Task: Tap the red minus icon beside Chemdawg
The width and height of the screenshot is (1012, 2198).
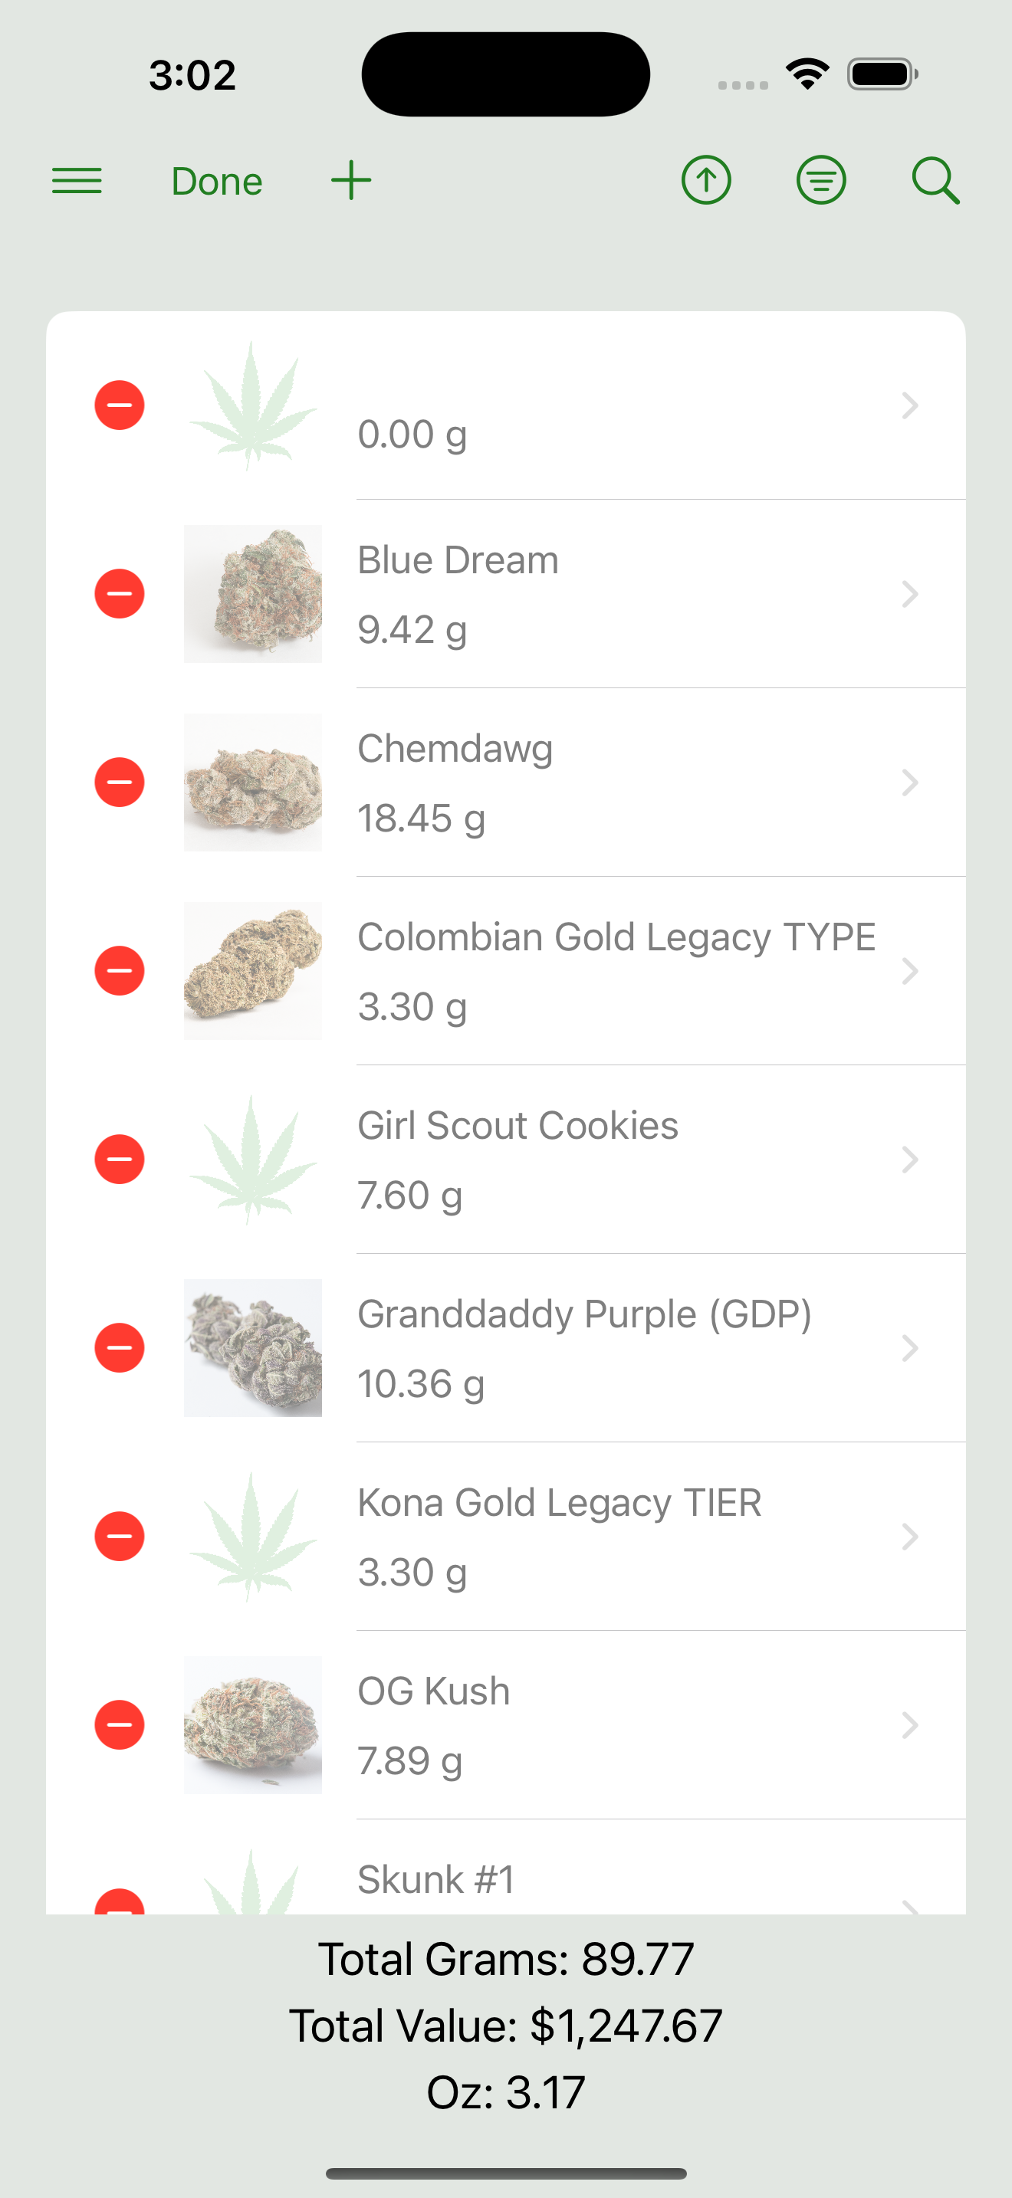Action: [x=120, y=782]
